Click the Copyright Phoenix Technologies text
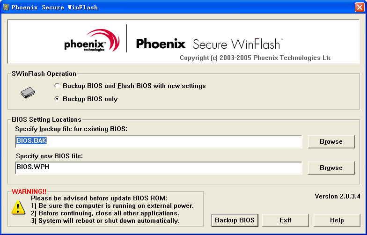The height and width of the screenshot is (235, 367). click(255, 58)
